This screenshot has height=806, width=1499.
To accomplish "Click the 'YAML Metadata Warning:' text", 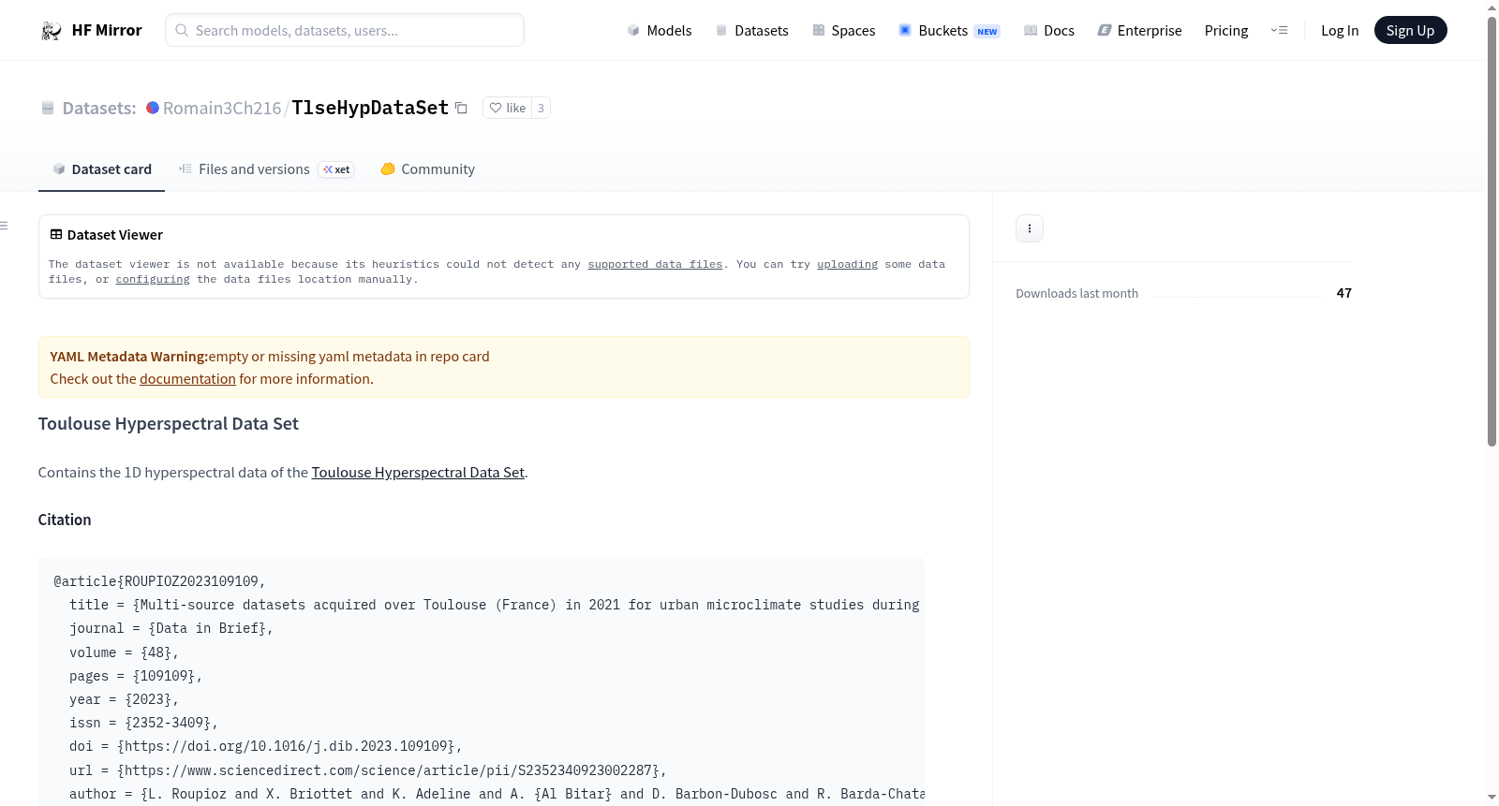I will 129,357.
